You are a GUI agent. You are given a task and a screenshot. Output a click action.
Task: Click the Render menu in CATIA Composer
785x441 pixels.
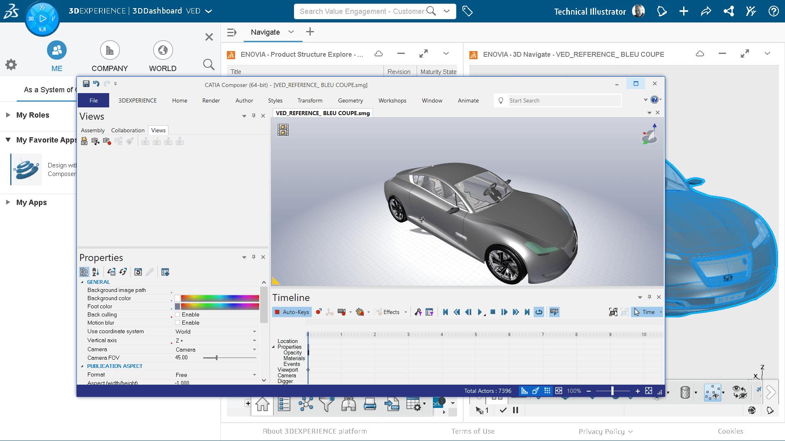(211, 100)
